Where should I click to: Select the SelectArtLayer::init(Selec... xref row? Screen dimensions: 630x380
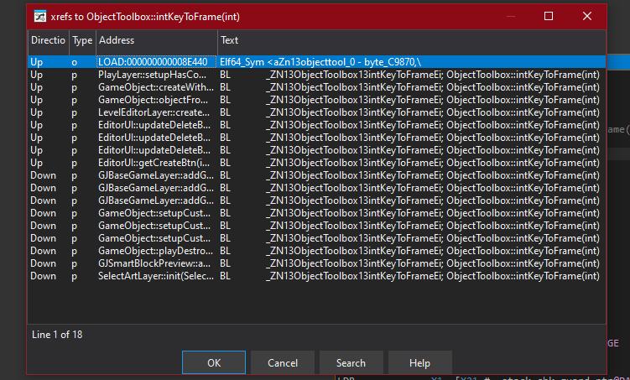click(x=317, y=276)
